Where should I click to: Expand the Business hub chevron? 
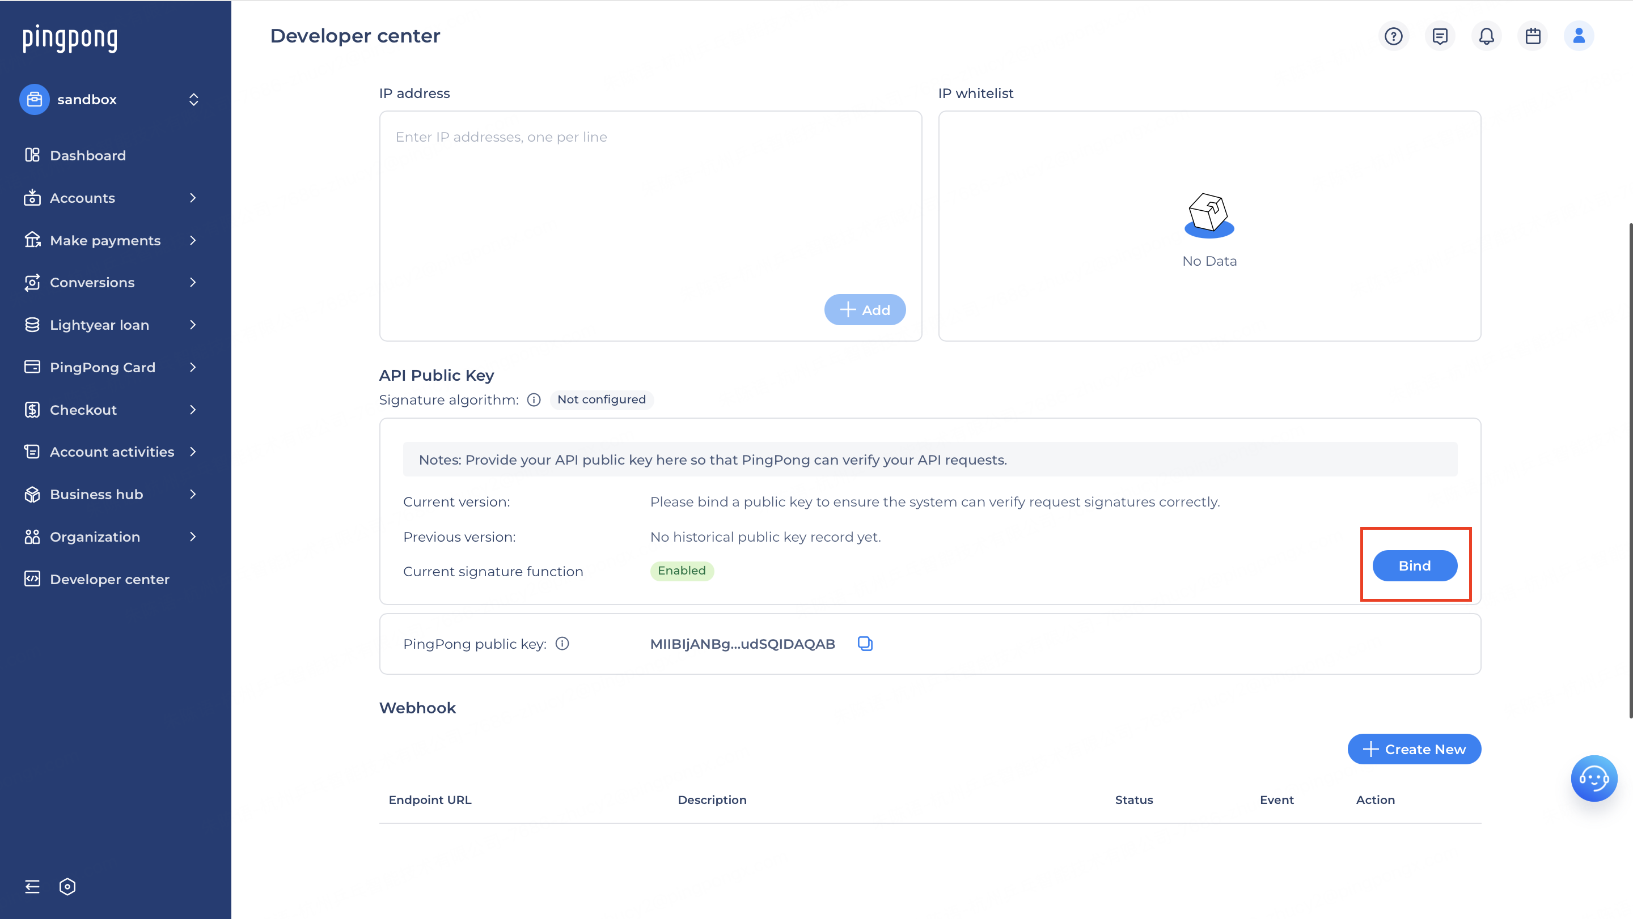[x=193, y=494]
